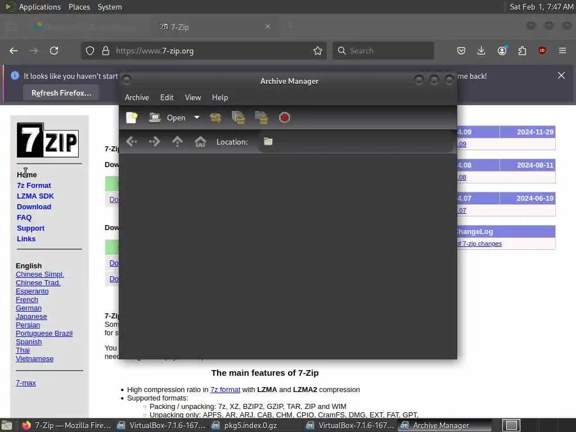
Task: Open the View menu in Archive Manager
Action: [193, 97]
